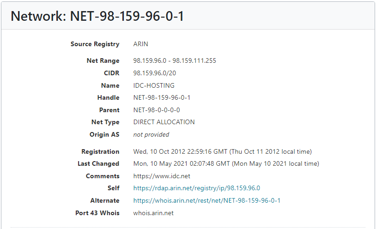Click the Name value IDC-HOSTING
The width and height of the screenshot is (376, 229).
154,85
